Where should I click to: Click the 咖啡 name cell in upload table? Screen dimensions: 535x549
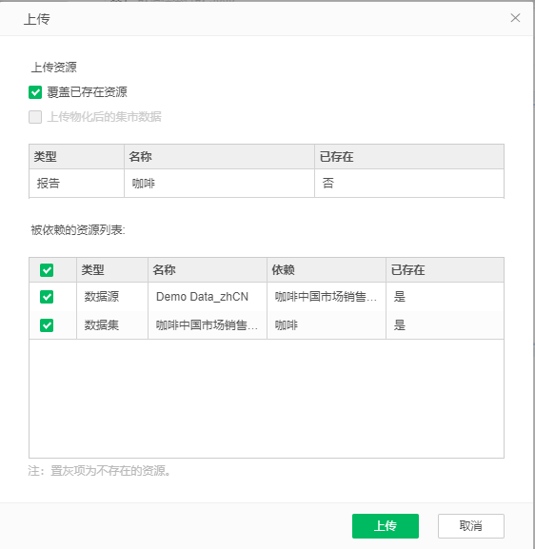[x=219, y=184]
